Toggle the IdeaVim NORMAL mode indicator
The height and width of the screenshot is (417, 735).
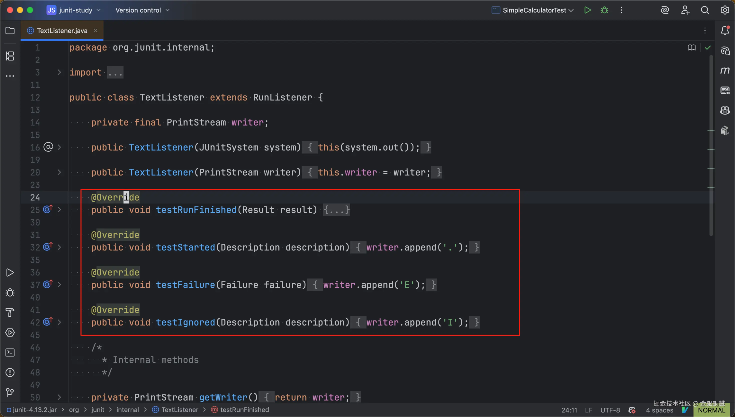711,410
